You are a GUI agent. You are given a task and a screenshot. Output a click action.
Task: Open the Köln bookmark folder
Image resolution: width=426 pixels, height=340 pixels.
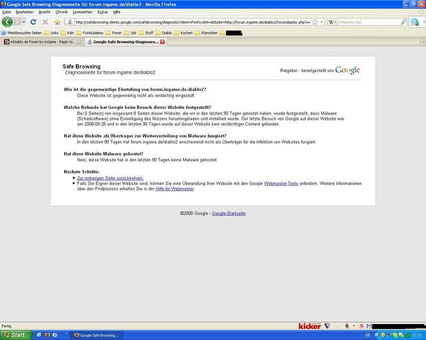point(68,33)
